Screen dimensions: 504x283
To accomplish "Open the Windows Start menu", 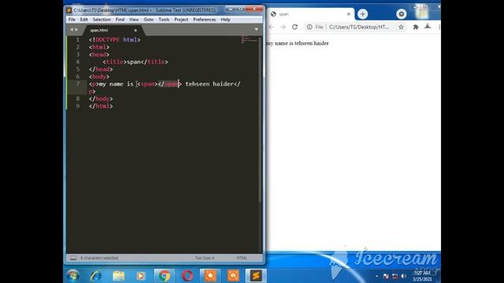I will 73,276.
